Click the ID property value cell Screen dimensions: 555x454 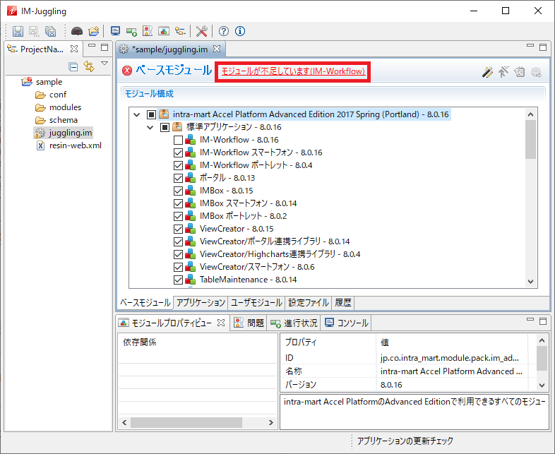[451, 358]
